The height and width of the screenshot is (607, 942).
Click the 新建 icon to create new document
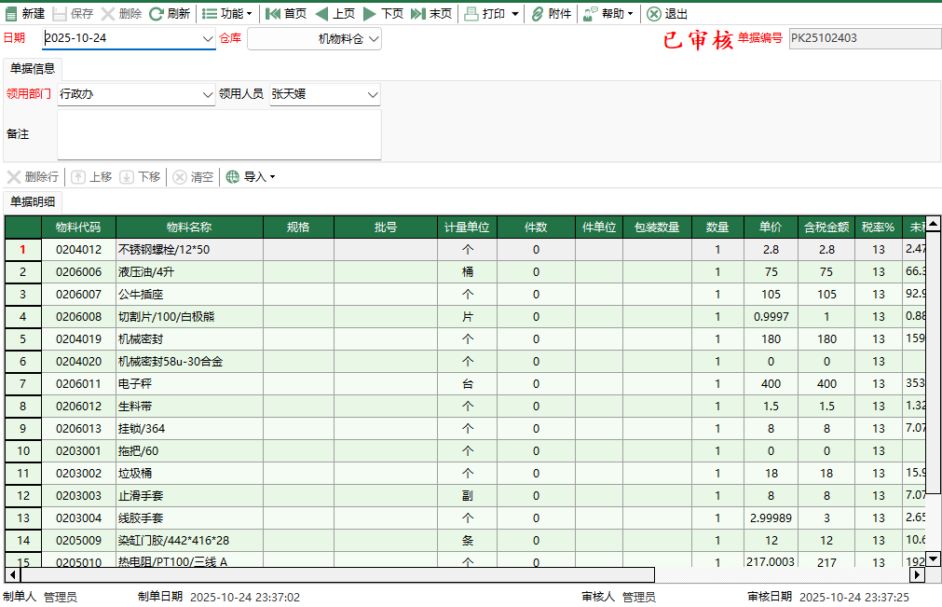24,14
